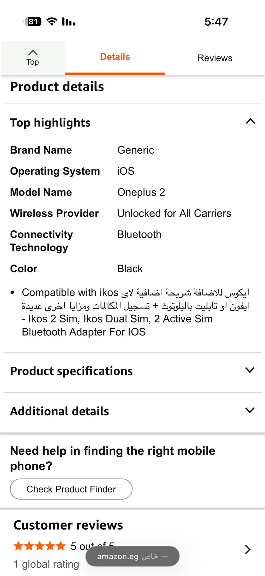Tap the Customer reviews heading

pos(68,525)
